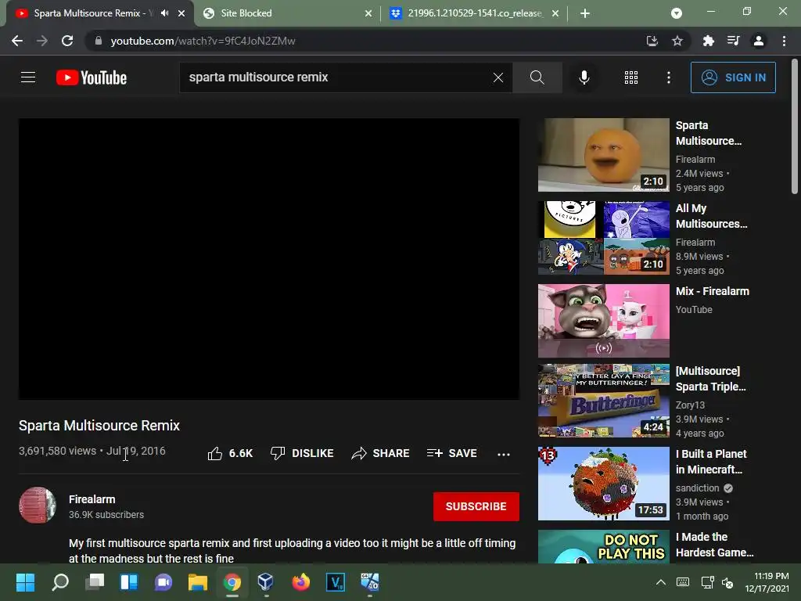Screen dimensions: 801x601
Task: Open Butterfinger Sparta Triple video thumbnail
Action: [x=603, y=401]
